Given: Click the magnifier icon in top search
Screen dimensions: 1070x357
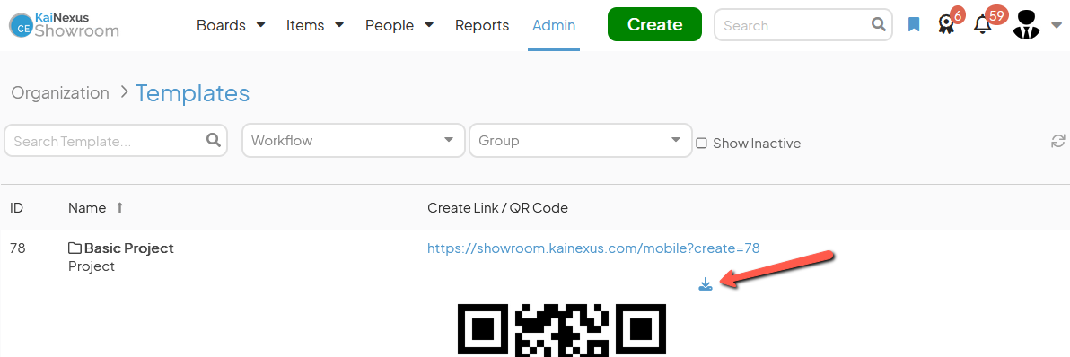Looking at the screenshot, I should [x=879, y=25].
